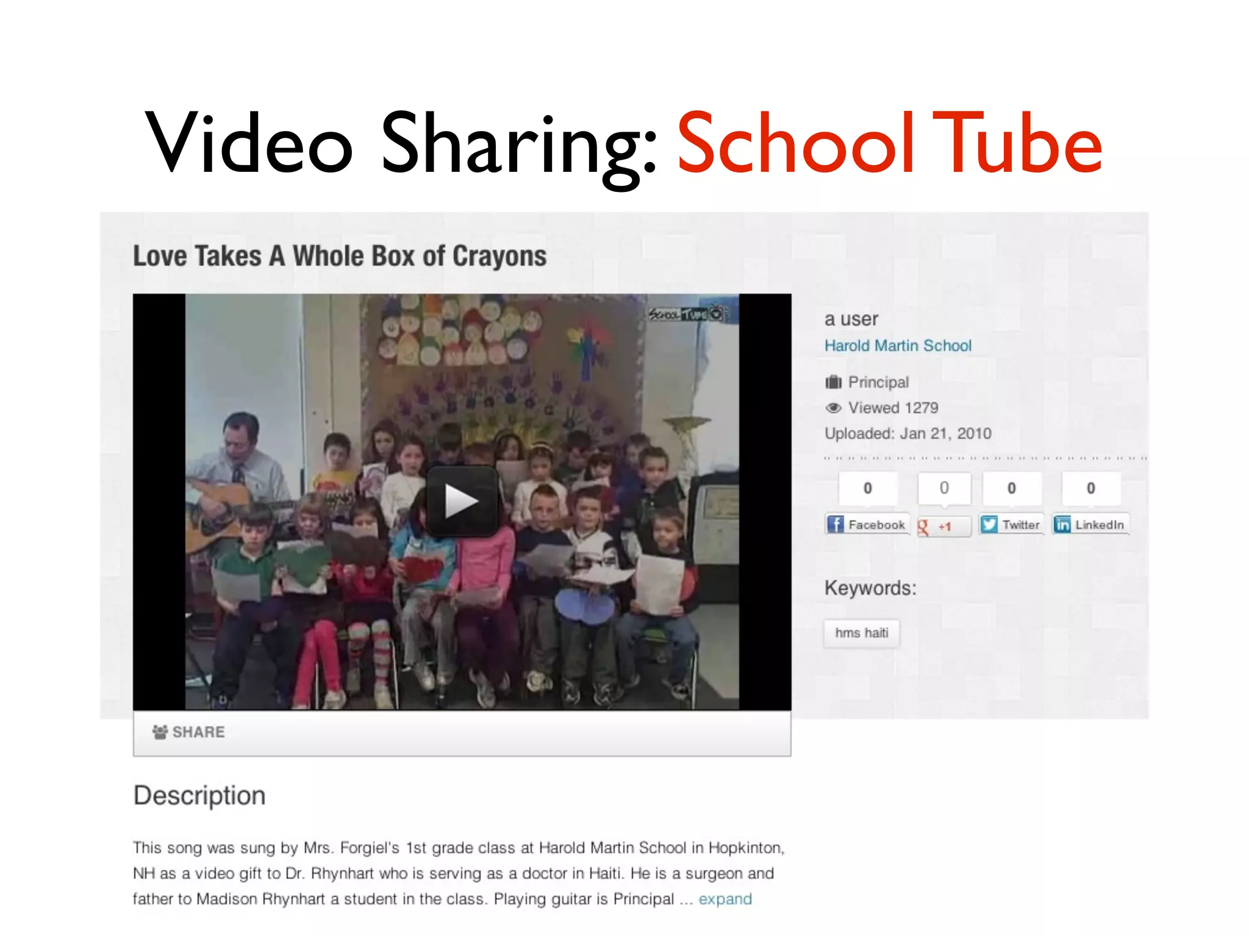Click the Uploaded: Jan 21, 2010 text

[908, 434]
